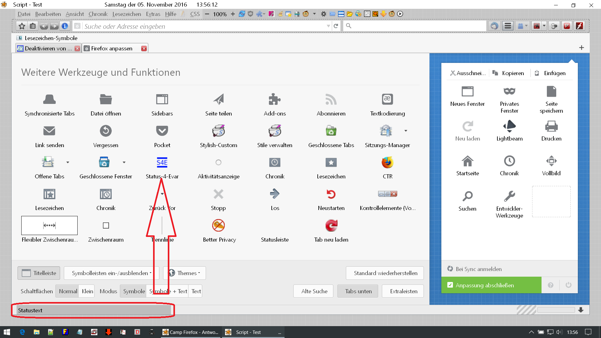Expand the Sitzungs-Manager dropdown arrow
601x338 pixels.
(406, 131)
